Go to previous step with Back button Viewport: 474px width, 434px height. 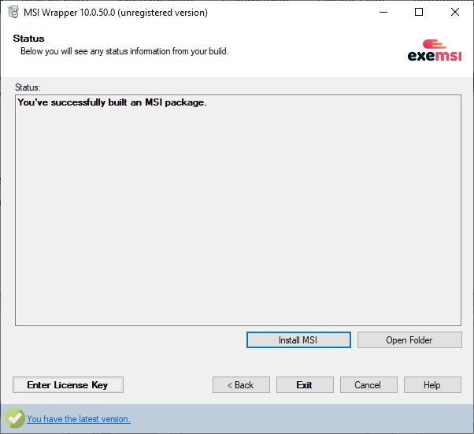pyautogui.click(x=241, y=384)
